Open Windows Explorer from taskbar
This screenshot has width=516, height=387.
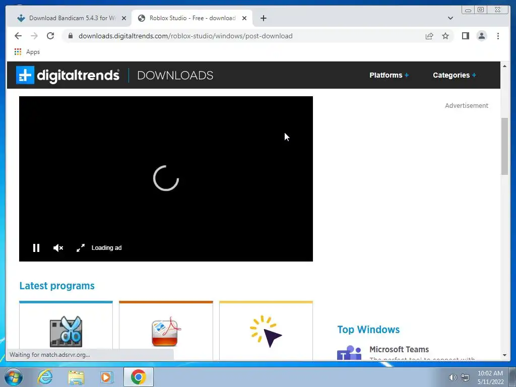[76, 377]
